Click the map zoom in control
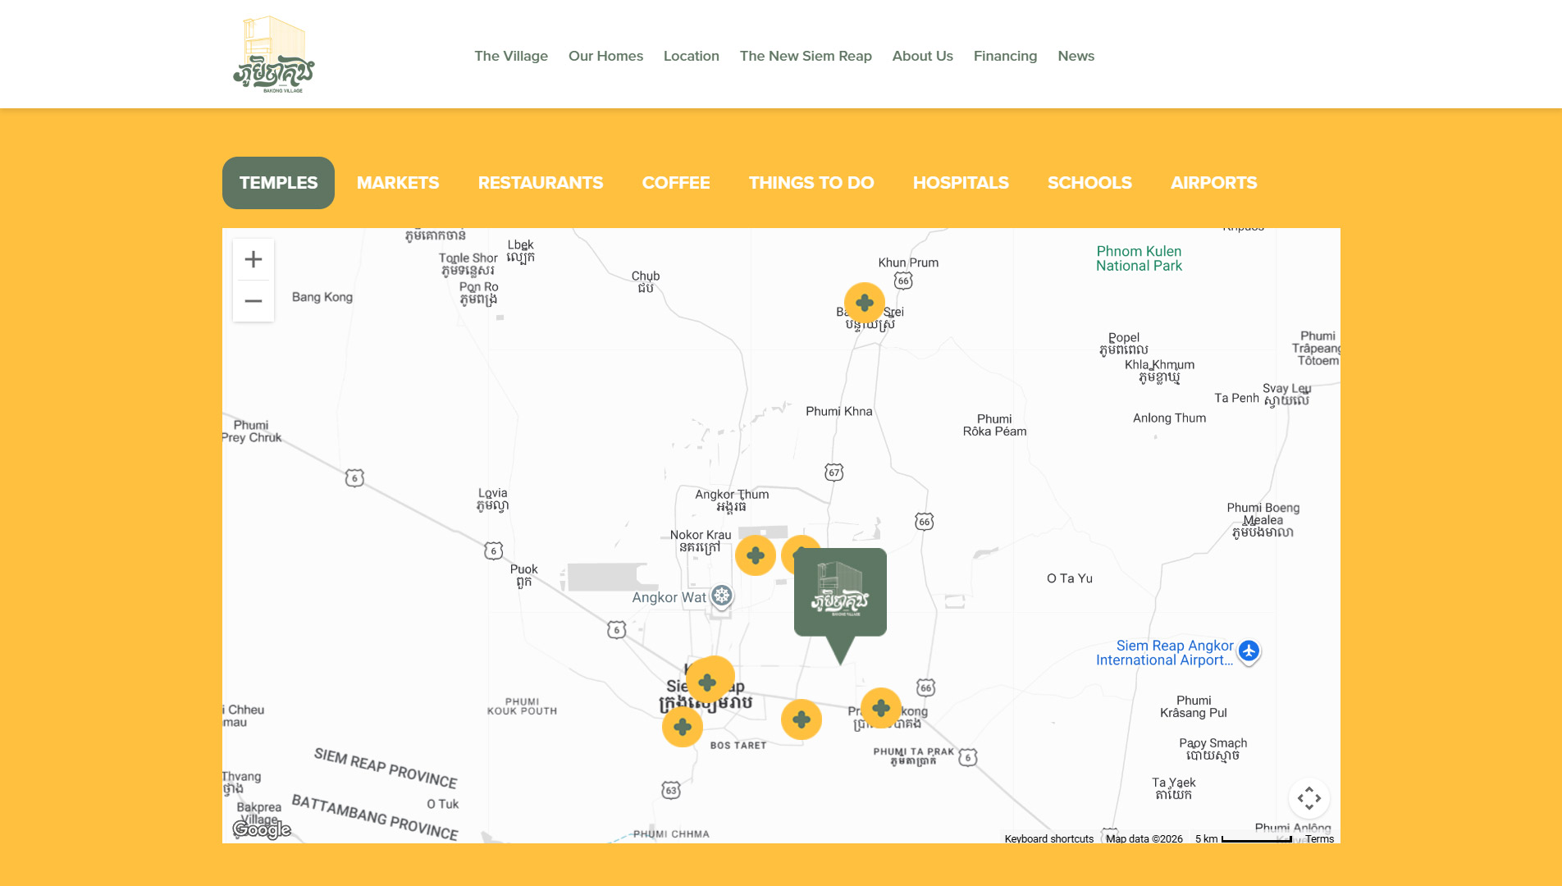 point(253,259)
